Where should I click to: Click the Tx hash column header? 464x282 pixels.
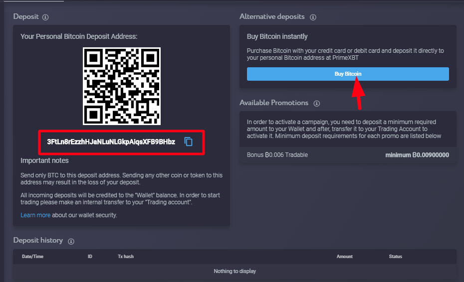[x=126, y=257]
